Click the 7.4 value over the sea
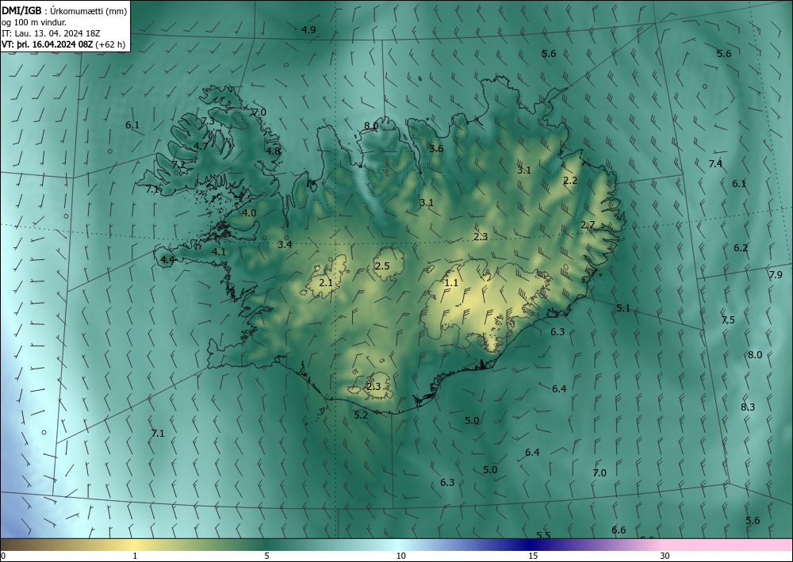793x562 pixels. point(715,163)
